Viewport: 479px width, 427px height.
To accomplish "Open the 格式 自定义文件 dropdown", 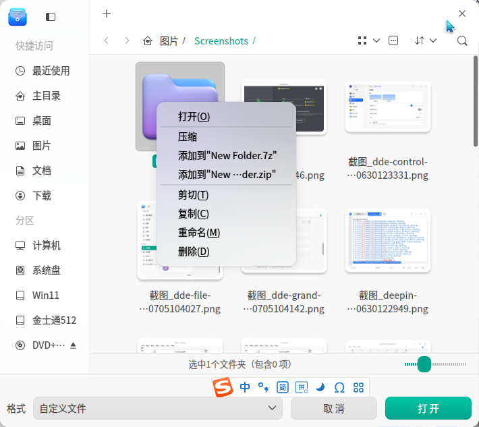I will pyautogui.click(x=158, y=408).
